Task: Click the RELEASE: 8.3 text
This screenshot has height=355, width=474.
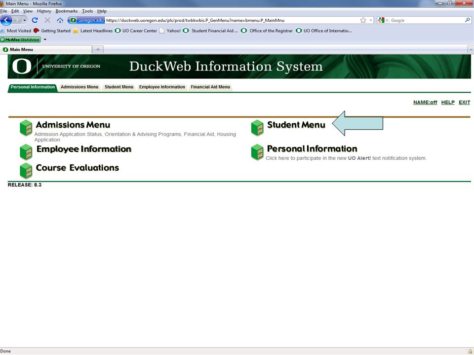Action: tap(25, 185)
